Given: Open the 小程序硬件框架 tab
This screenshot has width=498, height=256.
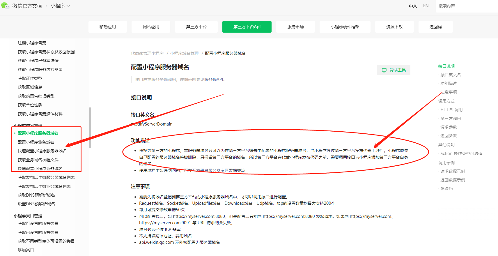Looking at the screenshot, I should coord(345,27).
